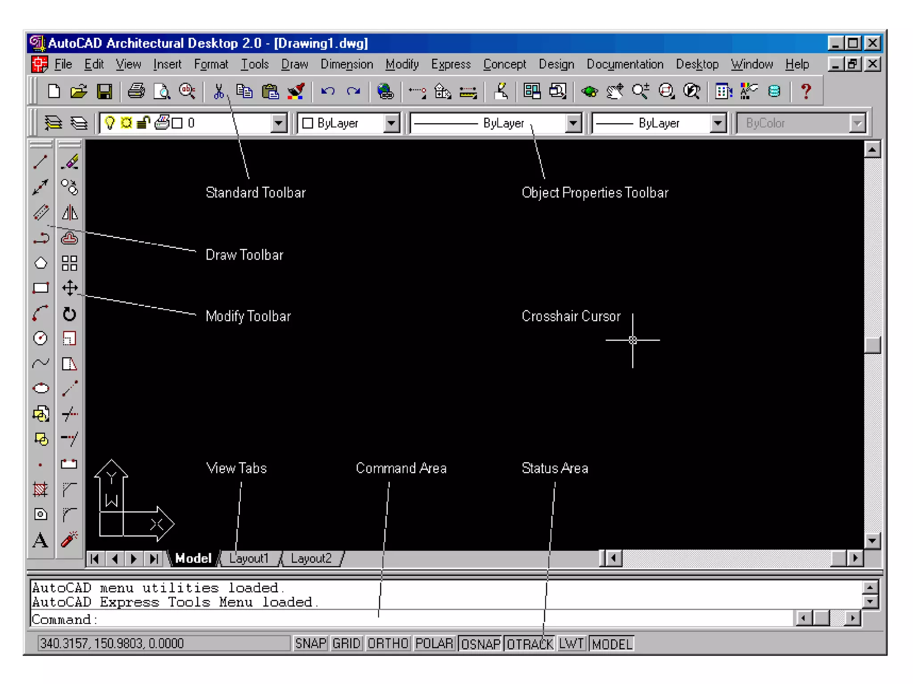913x684 pixels.
Task: Select the Line tool in Draw toolbar
Action: click(x=41, y=162)
